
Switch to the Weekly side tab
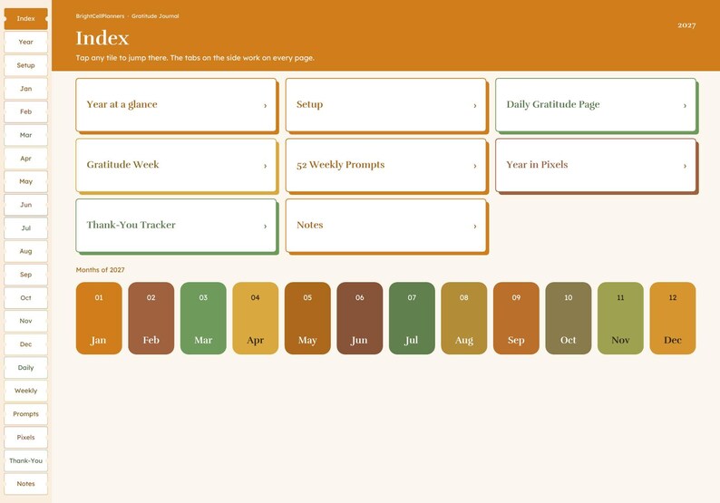[25, 391]
